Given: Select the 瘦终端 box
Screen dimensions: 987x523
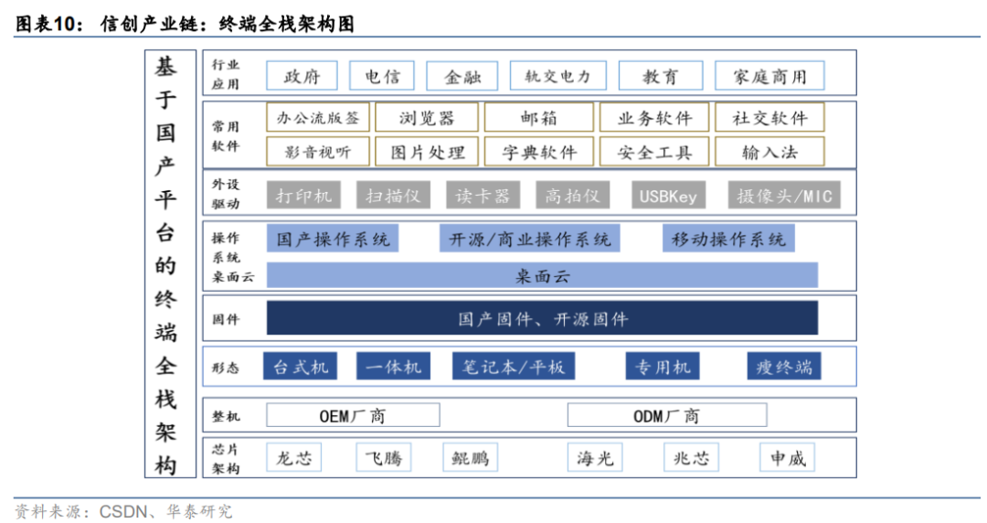Looking at the screenshot, I should tap(783, 367).
